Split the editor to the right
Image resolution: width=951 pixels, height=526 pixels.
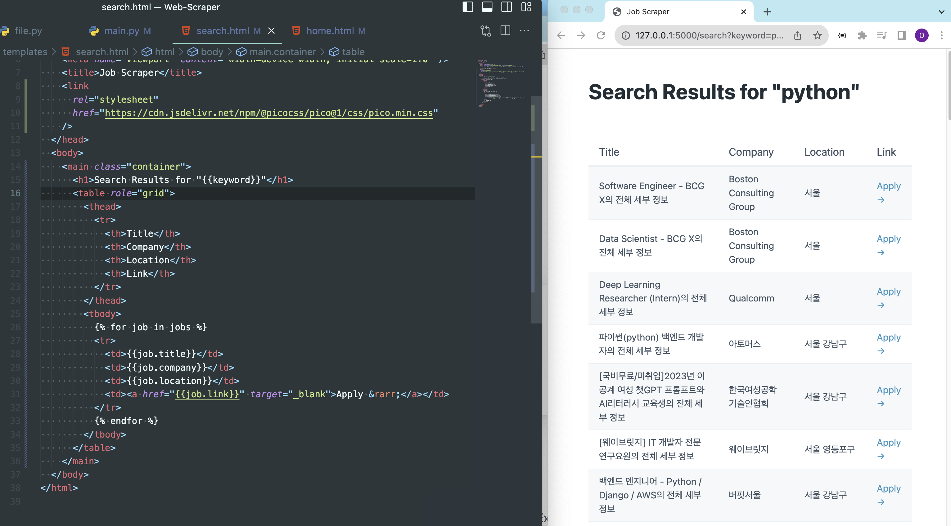(505, 31)
